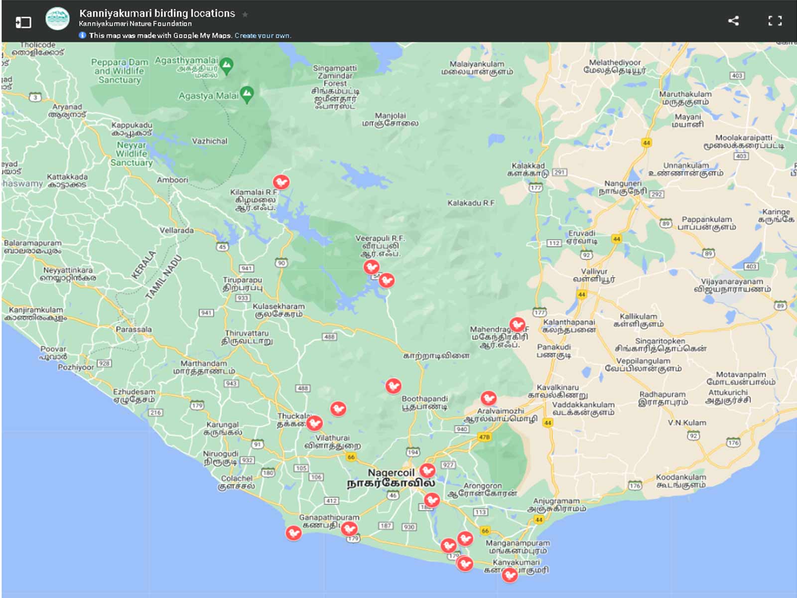Select the coastal bird marker west of Ganapathipuram
The height and width of the screenshot is (598, 797).
point(293,533)
